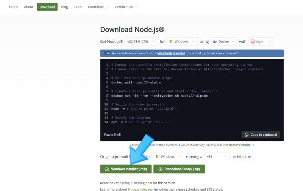Viewport: 303px width, 191px height.
Task: Expand chevron of the npm selector
Action: [269, 42]
